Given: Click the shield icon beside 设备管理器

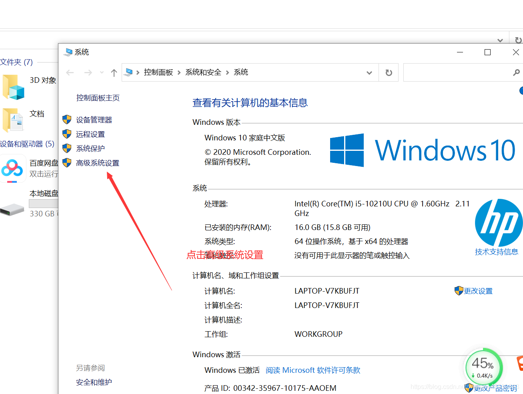Looking at the screenshot, I should pos(67,120).
